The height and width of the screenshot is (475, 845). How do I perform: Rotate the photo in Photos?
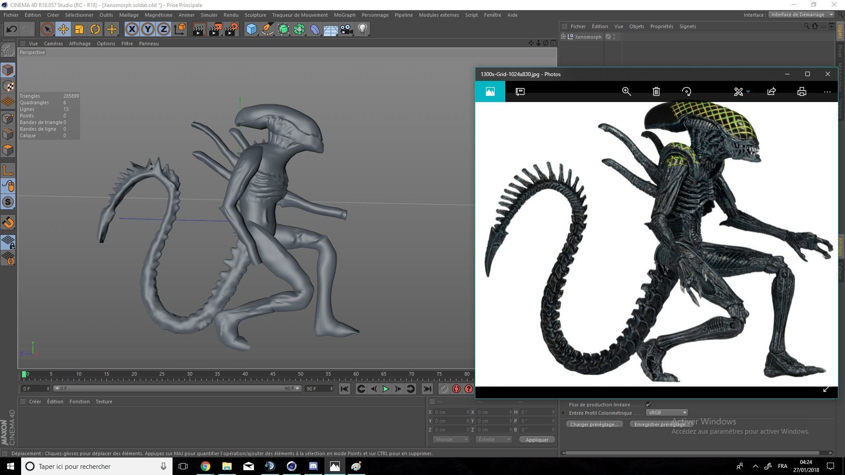(x=687, y=91)
